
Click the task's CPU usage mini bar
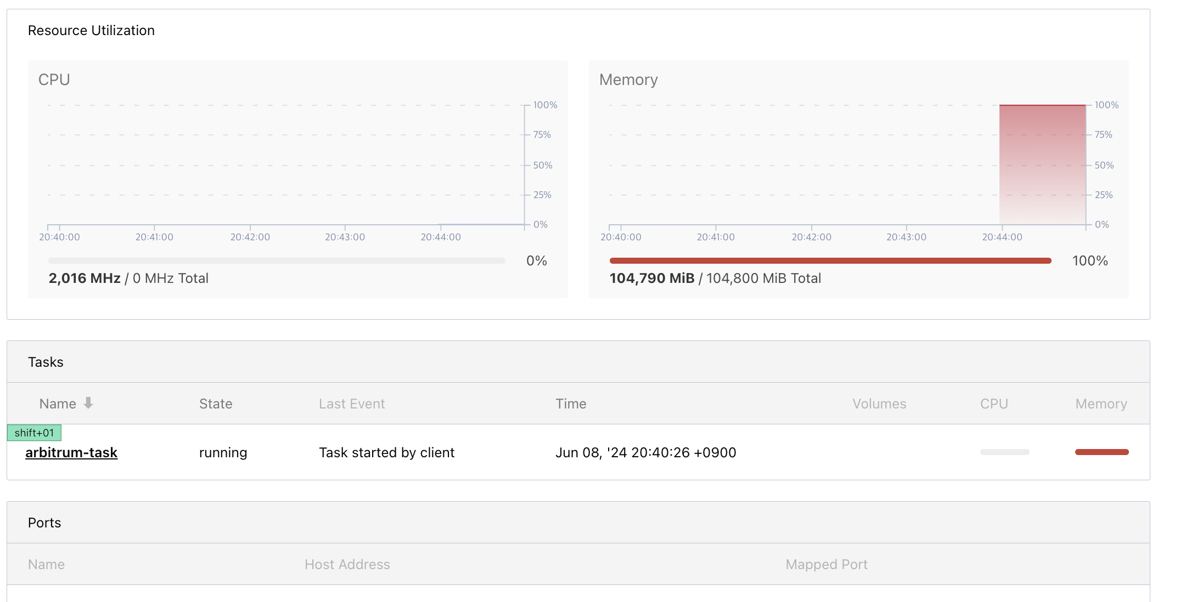(1004, 452)
